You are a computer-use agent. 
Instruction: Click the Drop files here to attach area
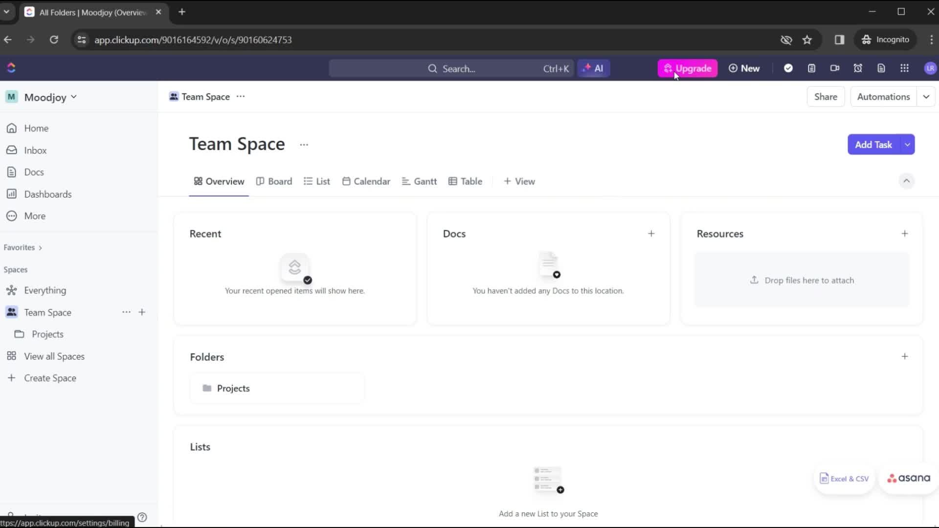(802, 280)
